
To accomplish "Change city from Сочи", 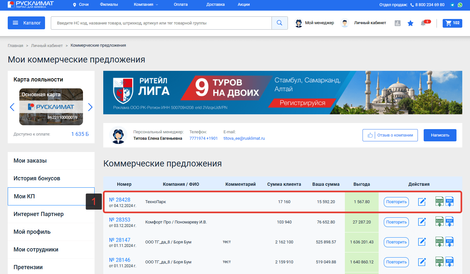I will click(81, 5).
